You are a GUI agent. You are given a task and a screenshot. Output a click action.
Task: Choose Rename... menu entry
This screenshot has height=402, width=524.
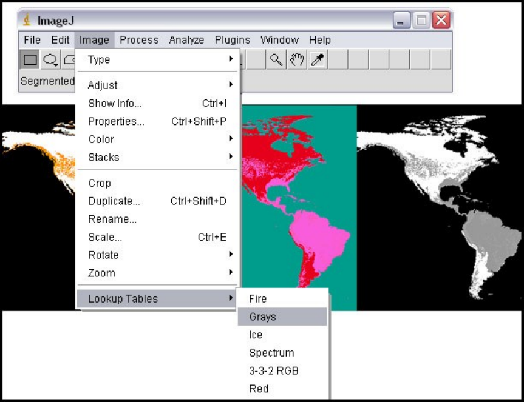pos(157,219)
